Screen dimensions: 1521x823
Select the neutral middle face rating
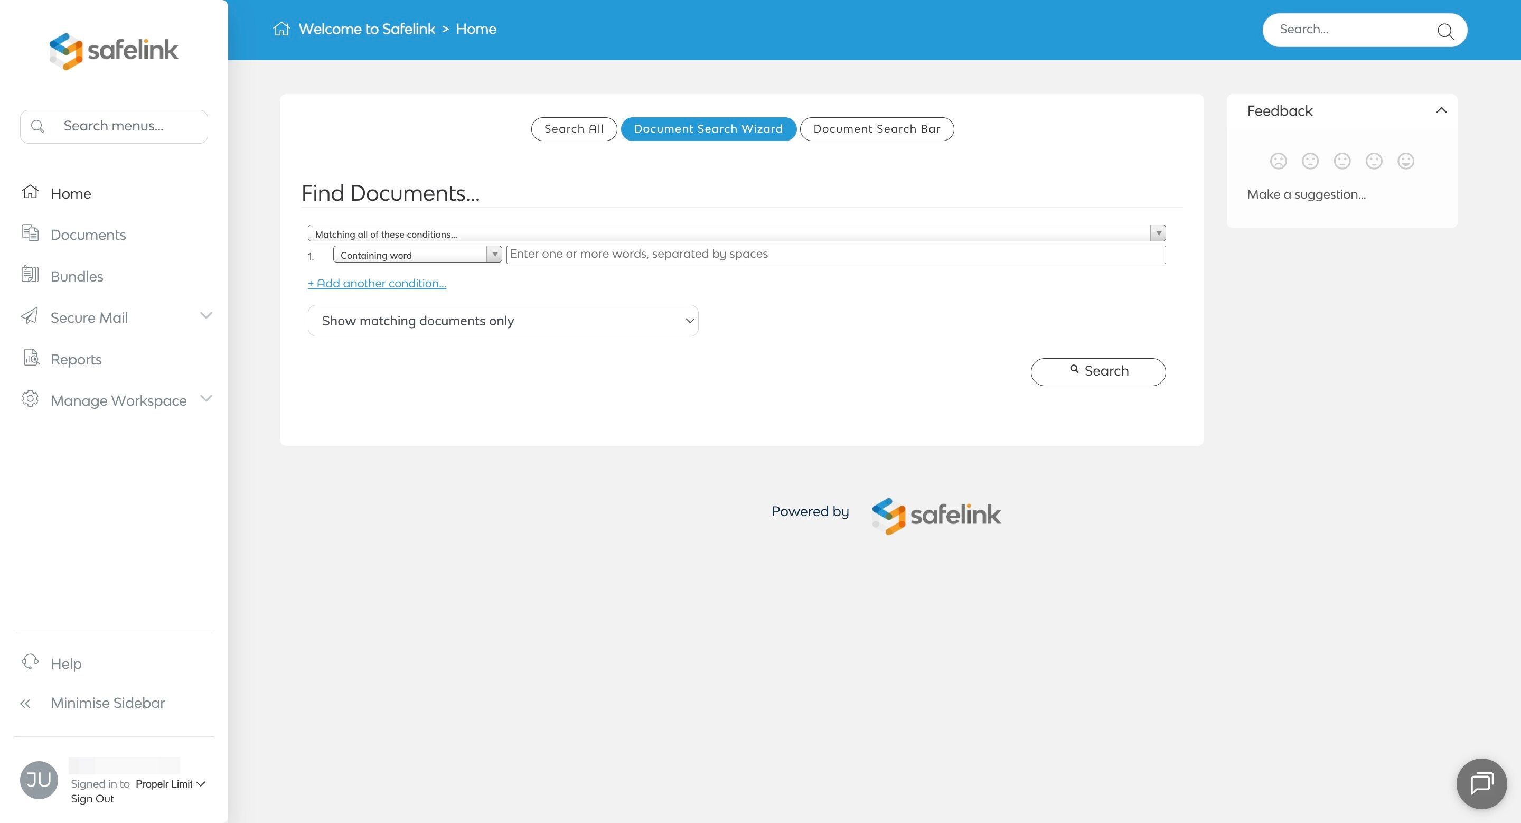(x=1342, y=161)
